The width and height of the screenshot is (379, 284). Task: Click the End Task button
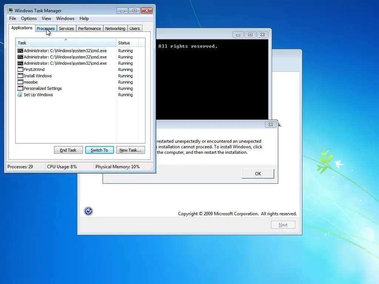[x=68, y=150]
